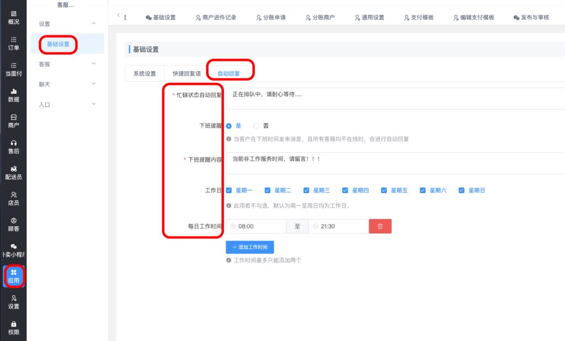The width and height of the screenshot is (565, 341).
Task: Uncheck 星期六 workday checkbox
Action: click(423, 190)
